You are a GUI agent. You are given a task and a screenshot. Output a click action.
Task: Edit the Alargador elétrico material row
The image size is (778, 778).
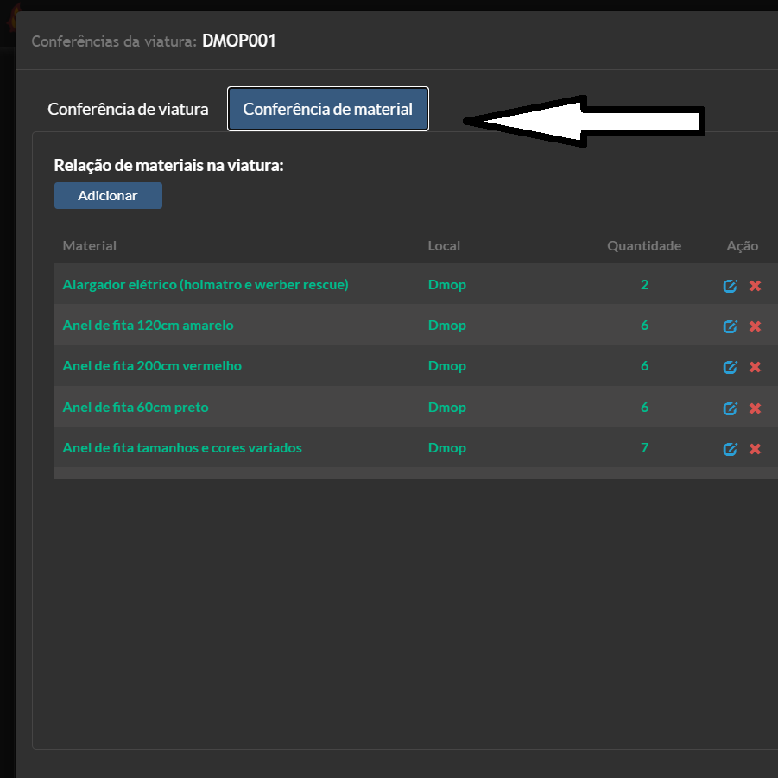point(730,285)
